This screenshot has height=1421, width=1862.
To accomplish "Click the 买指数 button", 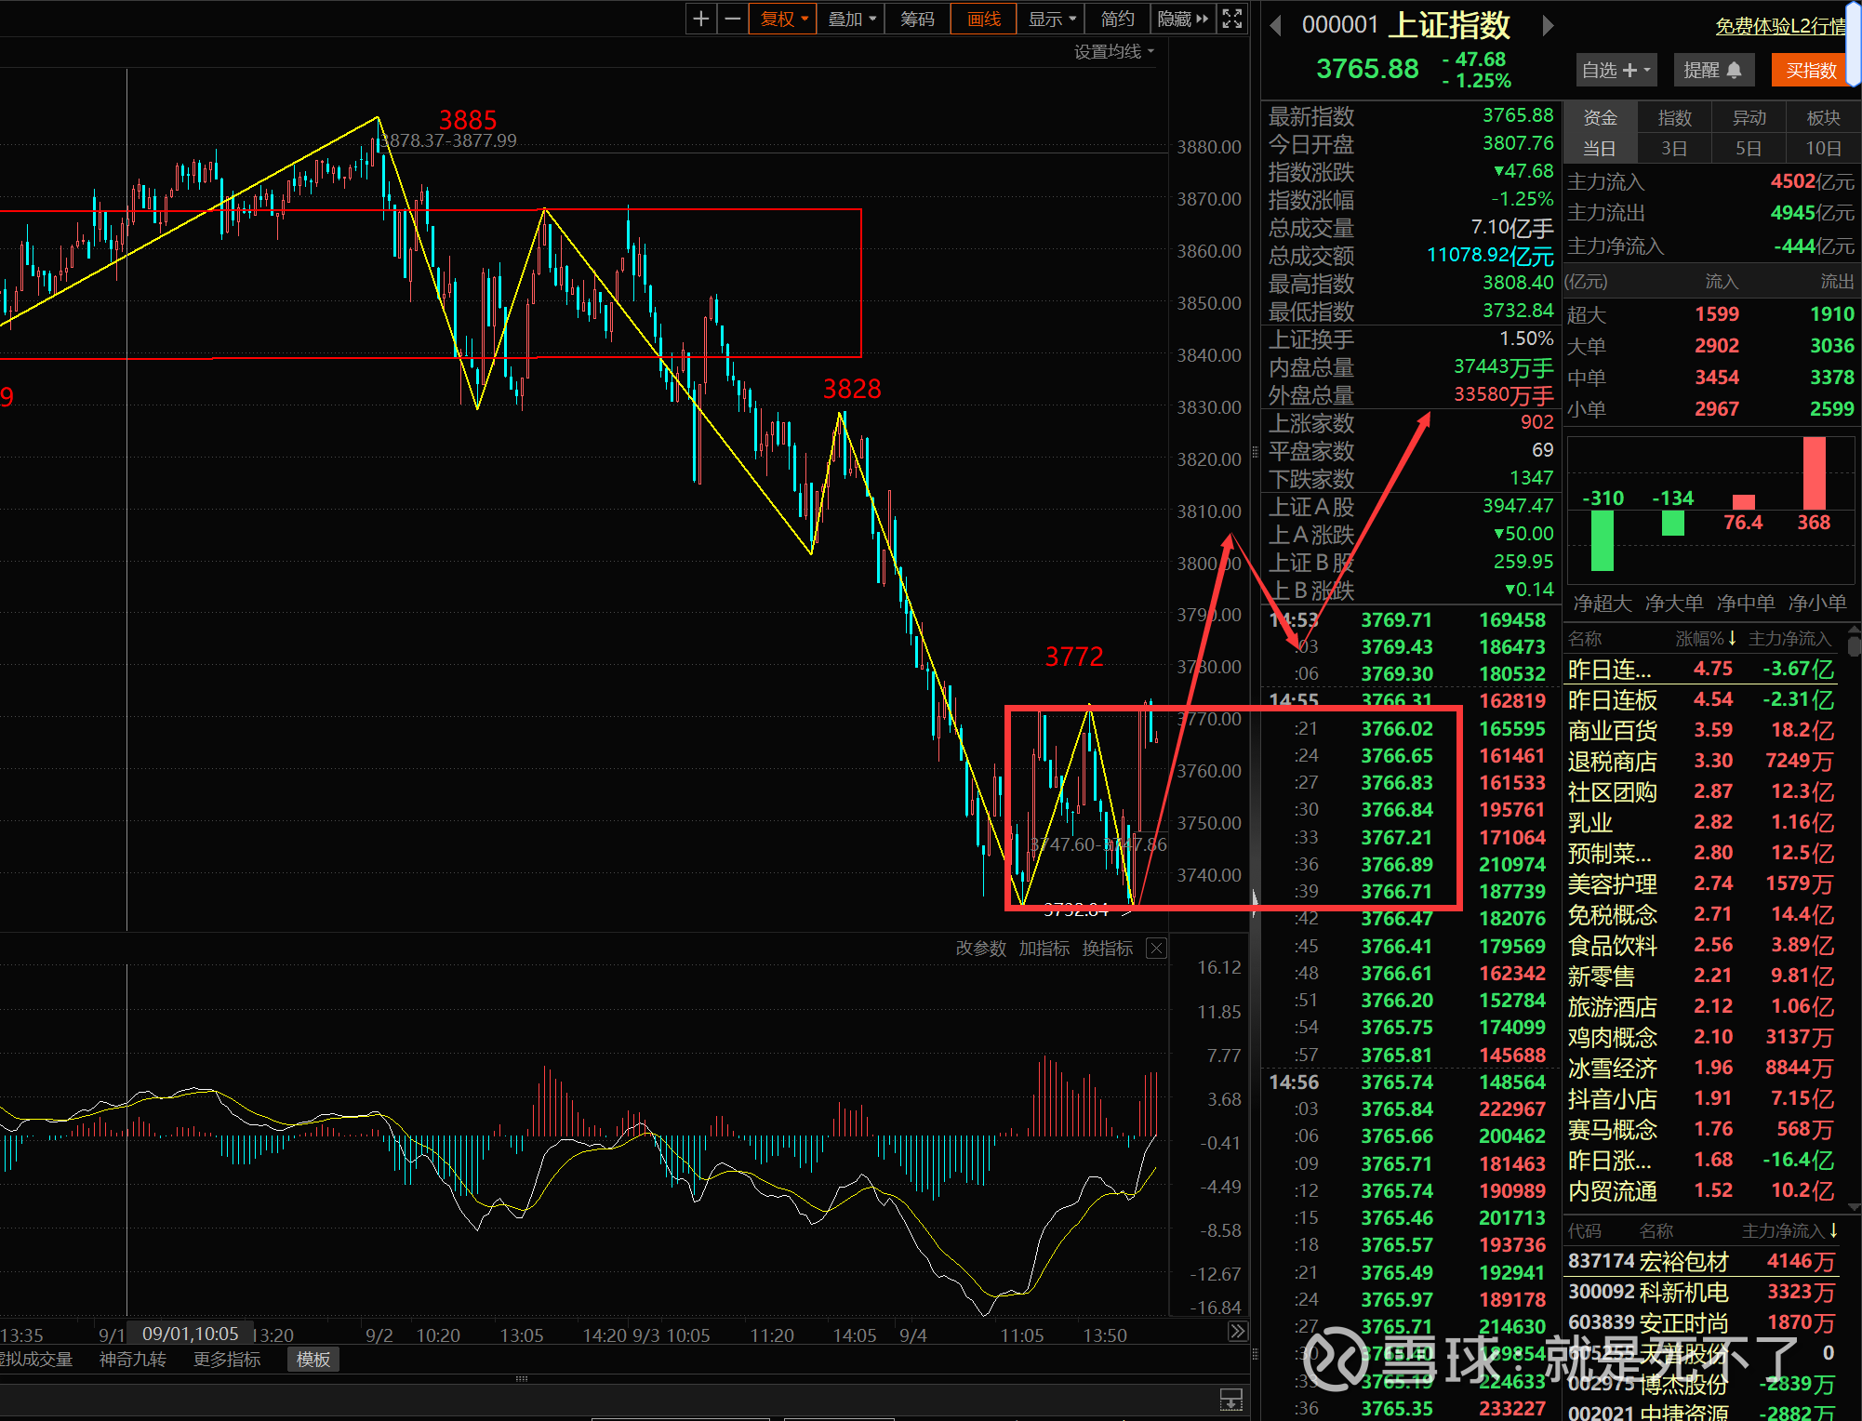I will tap(1811, 71).
